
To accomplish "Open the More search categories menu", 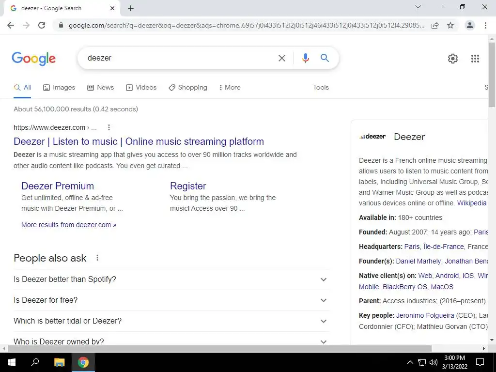I will point(230,88).
